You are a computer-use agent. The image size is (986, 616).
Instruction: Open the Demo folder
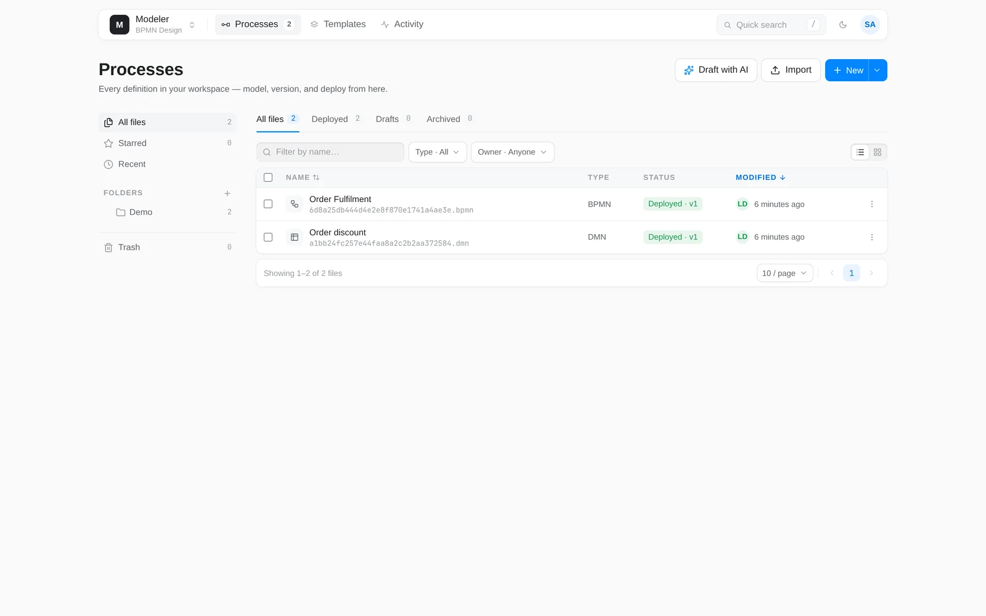[168, 212]
